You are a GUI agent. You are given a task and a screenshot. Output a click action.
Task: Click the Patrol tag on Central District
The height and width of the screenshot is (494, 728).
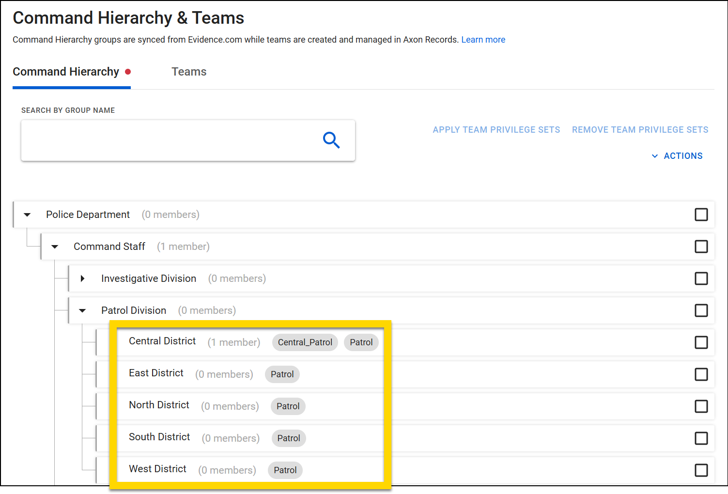(x=361, y=342)
